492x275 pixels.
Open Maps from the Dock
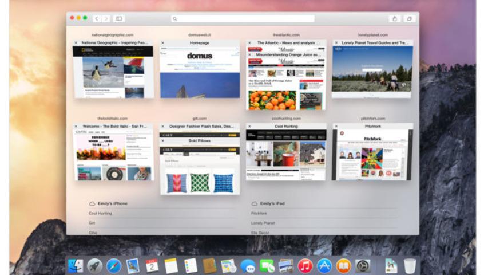[228, 266]
